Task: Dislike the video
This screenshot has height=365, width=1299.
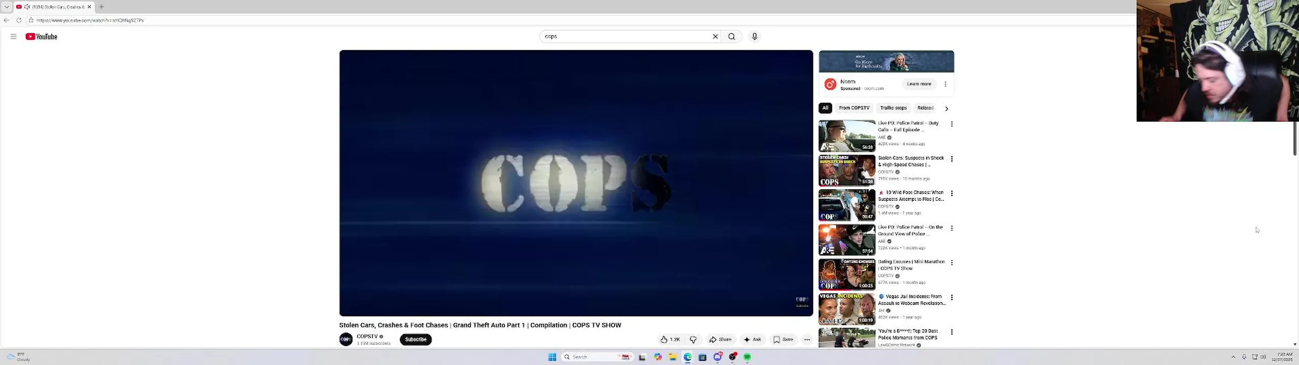Action: [693, 340]
